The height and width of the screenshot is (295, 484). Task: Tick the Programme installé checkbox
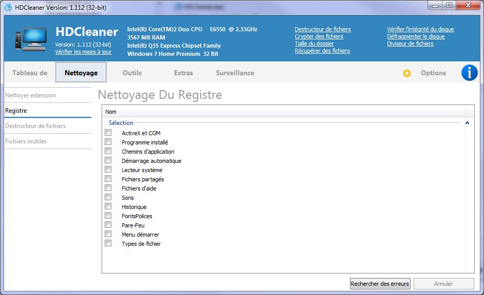(x=108, y=142)
